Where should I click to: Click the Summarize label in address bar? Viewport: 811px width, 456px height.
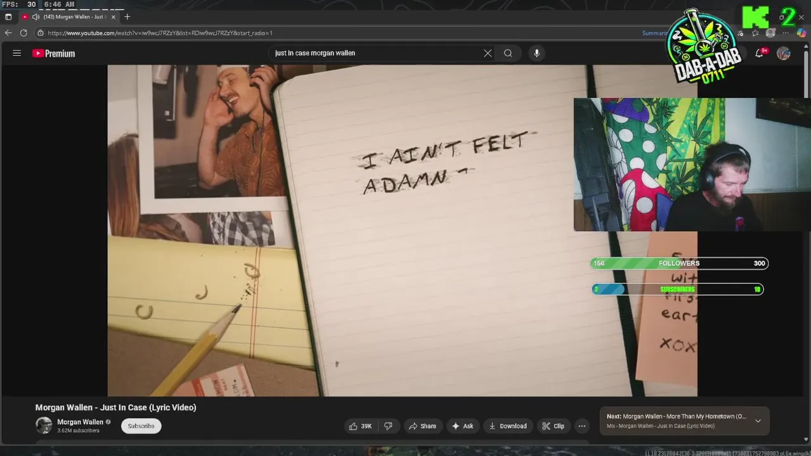coord(655,33)
